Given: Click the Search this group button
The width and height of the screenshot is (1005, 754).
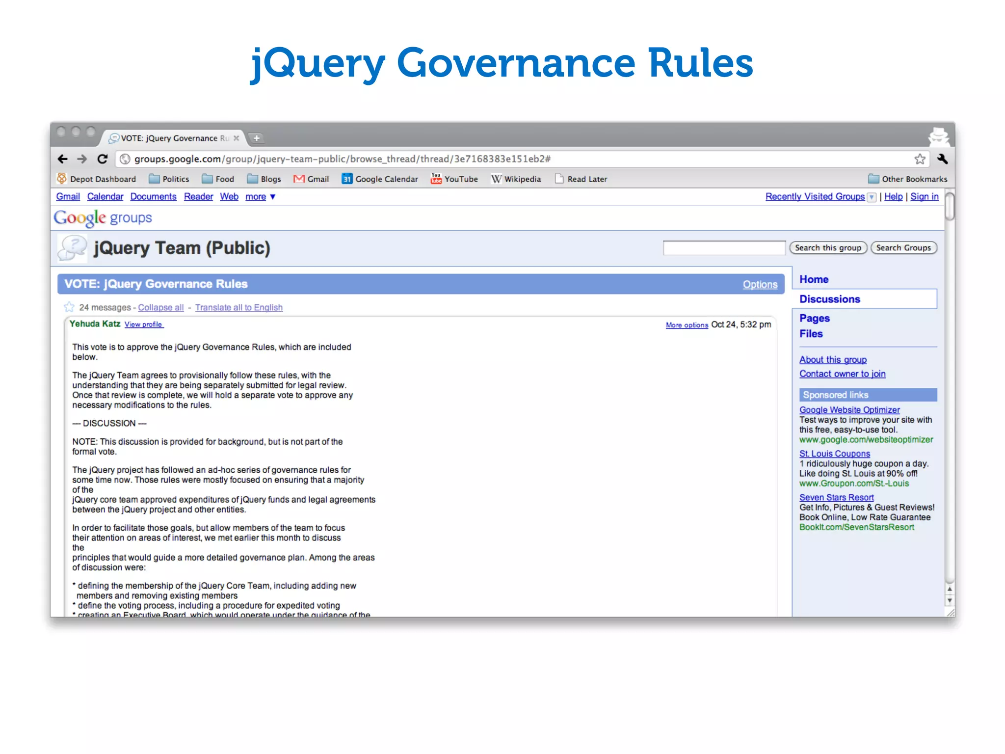Looking at the screenshot, I should click(x=828, y=248).
